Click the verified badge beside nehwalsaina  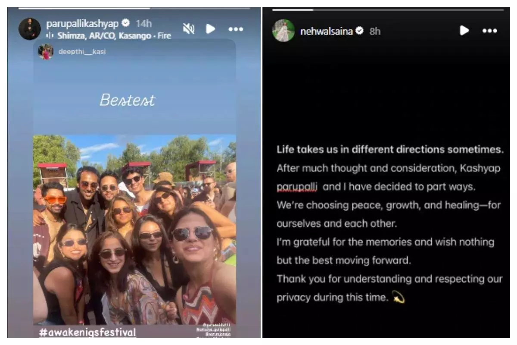(x=359, y=31)
